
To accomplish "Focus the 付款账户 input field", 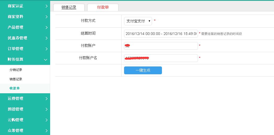I will pos(161,46).
